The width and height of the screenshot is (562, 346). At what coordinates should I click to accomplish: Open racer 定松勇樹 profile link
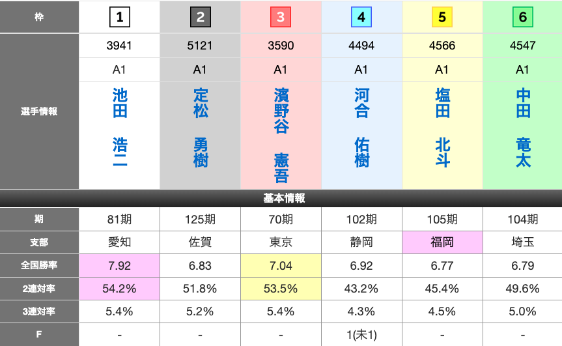point(200,128)
